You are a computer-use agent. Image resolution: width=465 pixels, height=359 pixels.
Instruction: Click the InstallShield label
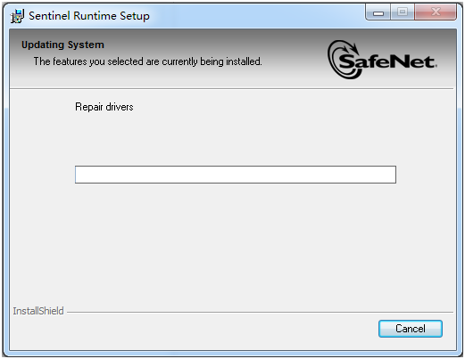pos(38,311)
